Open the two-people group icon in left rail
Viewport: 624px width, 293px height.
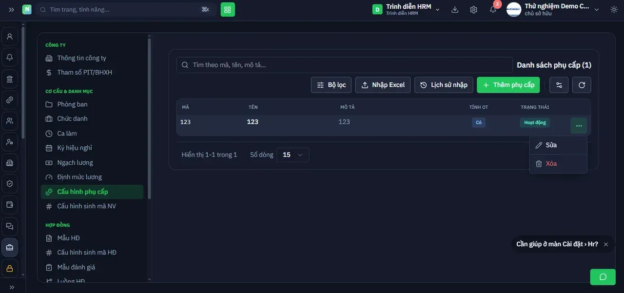coord(10,121)
